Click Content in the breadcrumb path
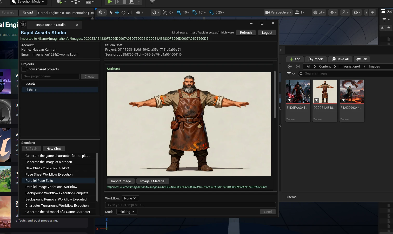 coord(325,66)
